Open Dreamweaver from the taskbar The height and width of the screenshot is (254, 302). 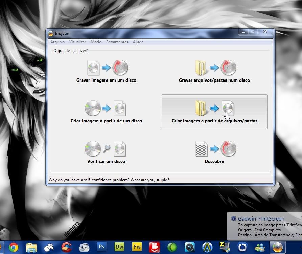tap(119, 247)
